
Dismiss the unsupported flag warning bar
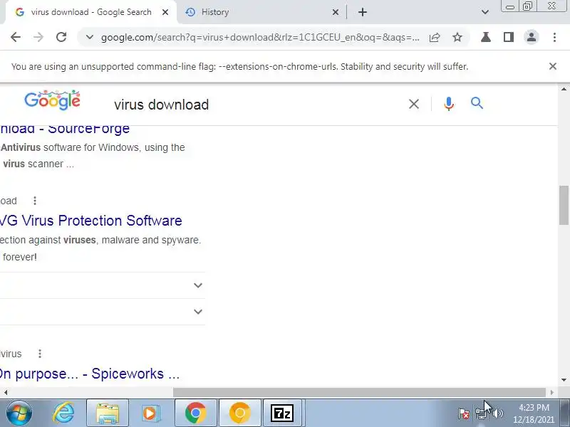coord(553,66)
